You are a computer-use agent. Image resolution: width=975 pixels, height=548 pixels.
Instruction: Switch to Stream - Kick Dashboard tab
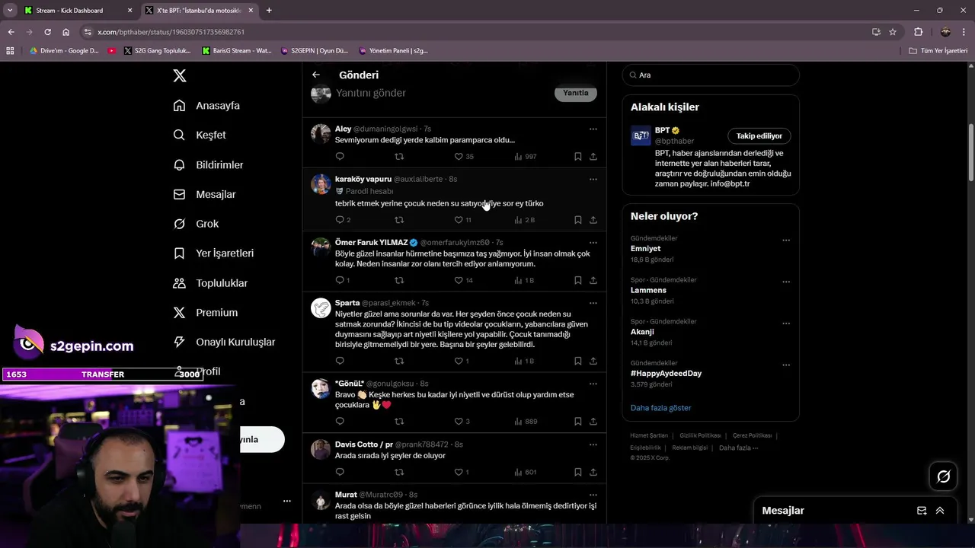pyautogui.click(x=77, y=11)
